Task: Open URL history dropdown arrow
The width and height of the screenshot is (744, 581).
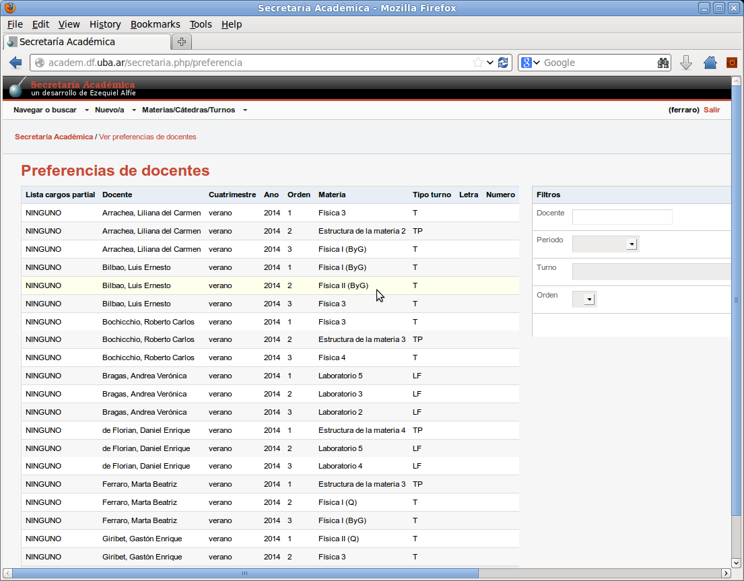Action: (490, 63)
